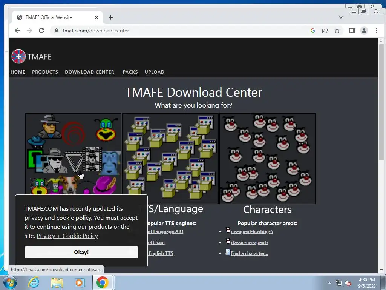Click the page scrollbar down arrow
The height and width of the screenshot is (290, 386).
[x=381, y=270]
